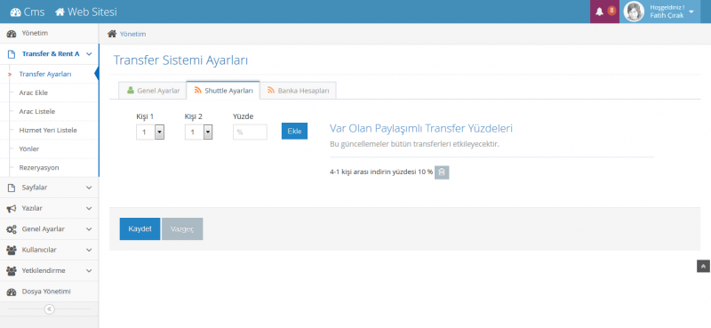The image size is (711, 328).
Task: Collapse the sidebar with double-arrow button
Action: click(x=50, y=309)
